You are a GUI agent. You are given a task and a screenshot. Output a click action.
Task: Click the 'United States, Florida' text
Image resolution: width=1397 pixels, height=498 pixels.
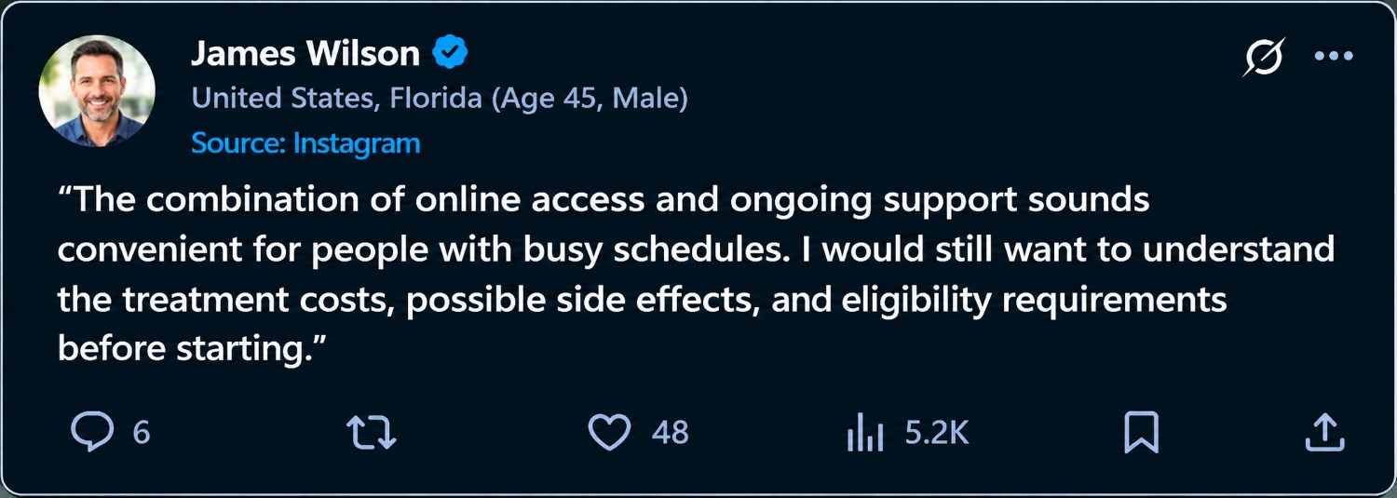[336, 98]
